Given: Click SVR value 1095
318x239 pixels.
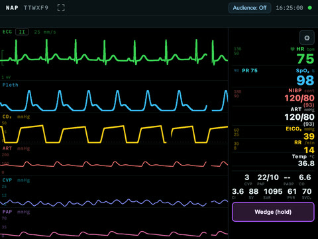Looking at the screenshot, I should [x=273, y=191].
